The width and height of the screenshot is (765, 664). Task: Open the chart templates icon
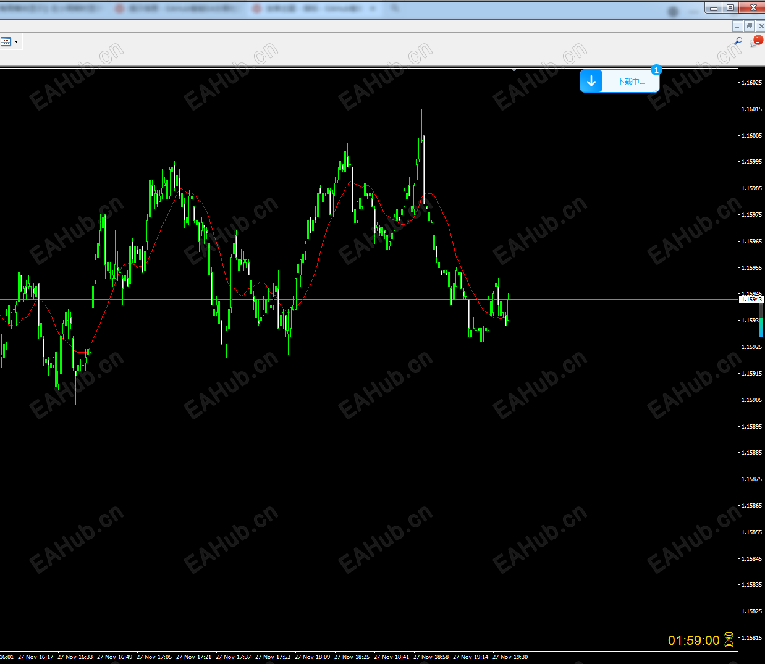coord(6,41)
